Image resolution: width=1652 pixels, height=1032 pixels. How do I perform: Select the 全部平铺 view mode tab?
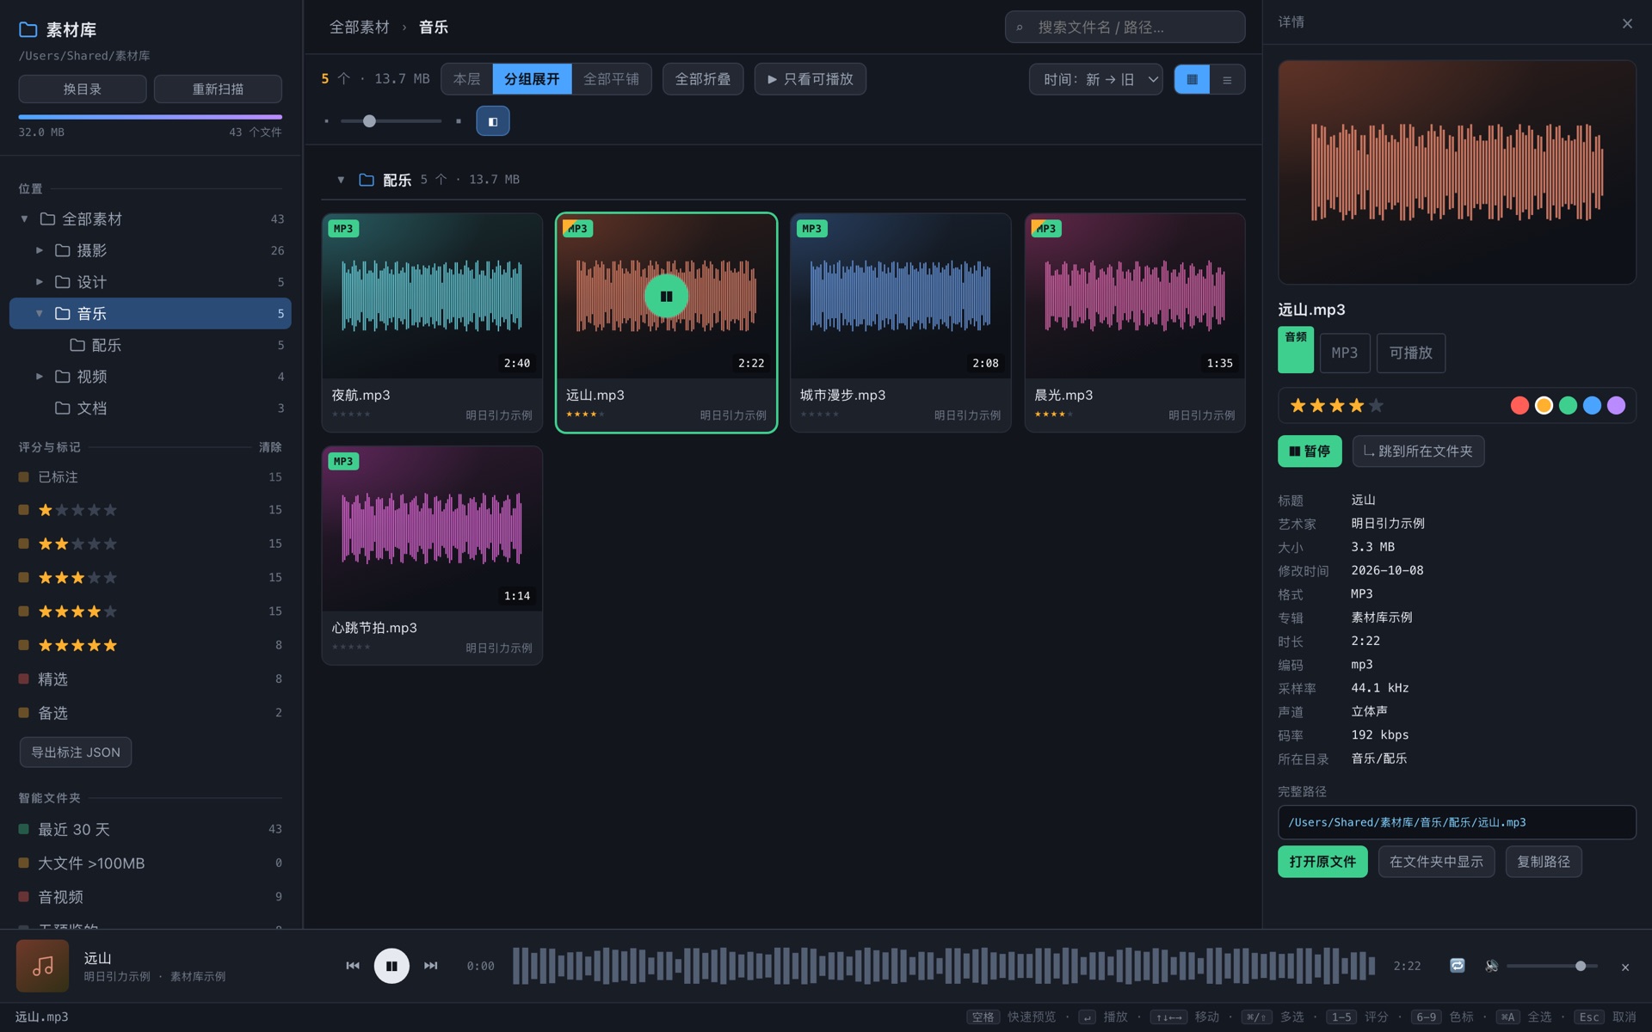[x=611, y=79]
